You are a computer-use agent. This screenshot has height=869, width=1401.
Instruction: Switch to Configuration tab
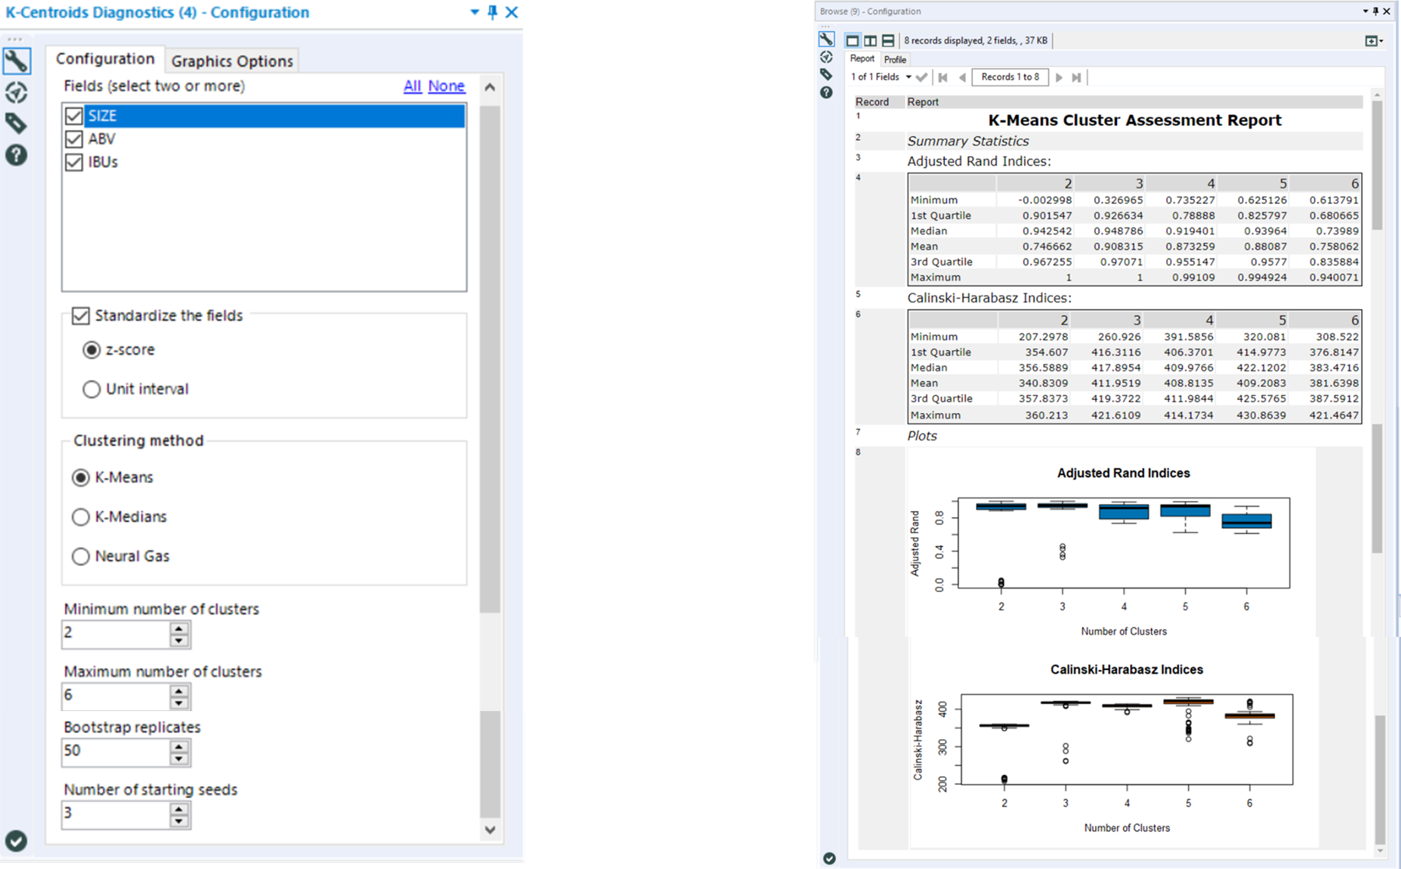[105, 59]
